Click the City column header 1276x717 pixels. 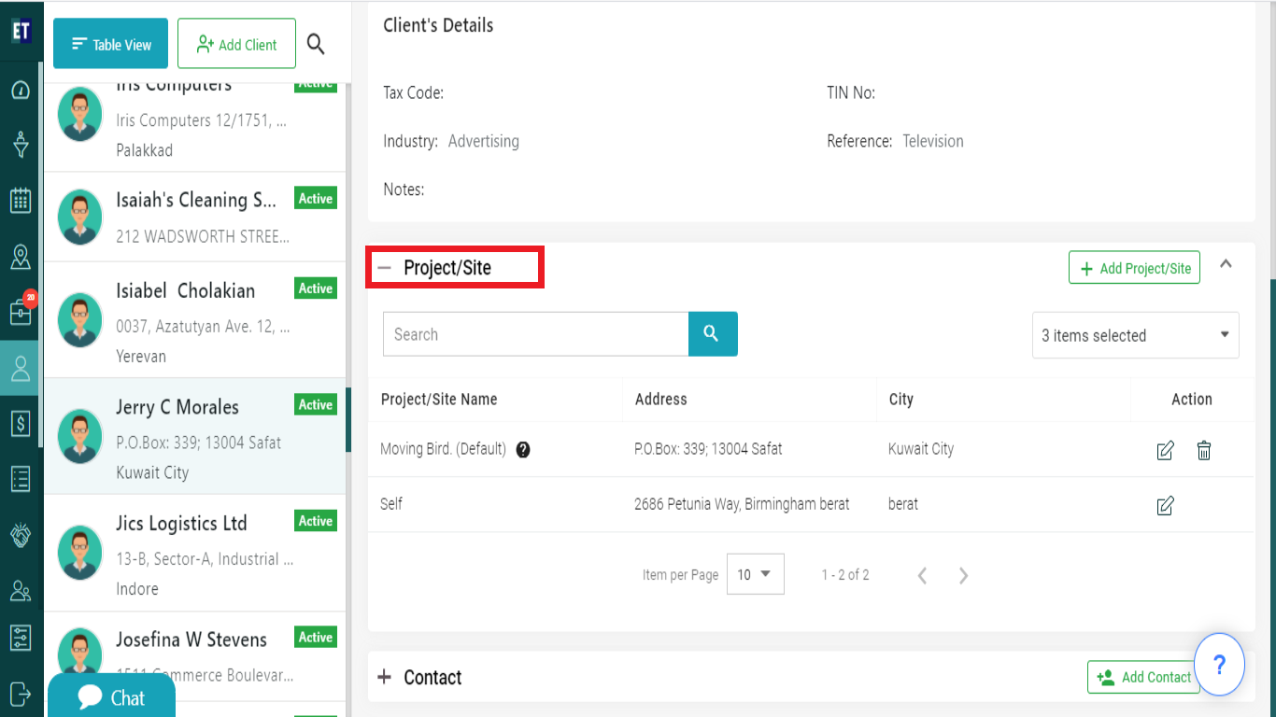click(x=901, y=400)
